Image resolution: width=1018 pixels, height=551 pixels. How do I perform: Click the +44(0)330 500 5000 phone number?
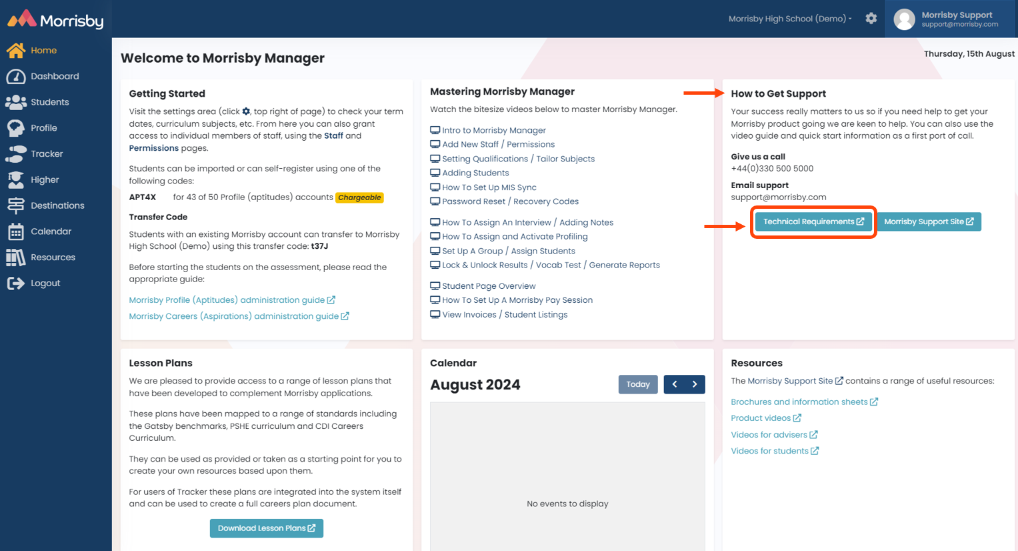(x=772, y=169)
